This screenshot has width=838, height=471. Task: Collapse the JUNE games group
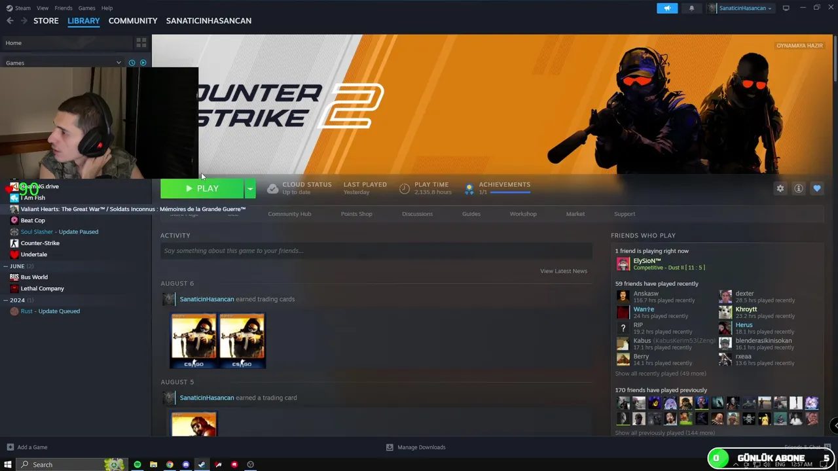point(6,266)
